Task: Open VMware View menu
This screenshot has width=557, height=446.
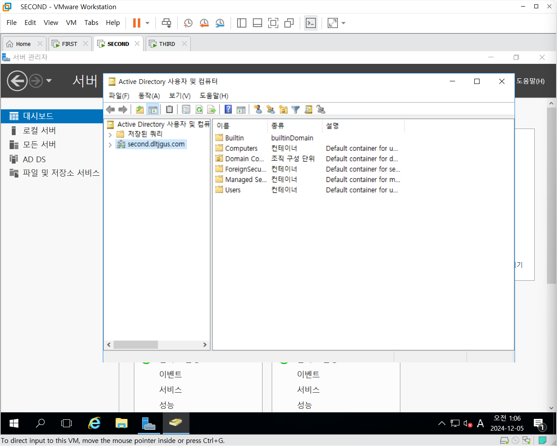Action: click(51, 23)
